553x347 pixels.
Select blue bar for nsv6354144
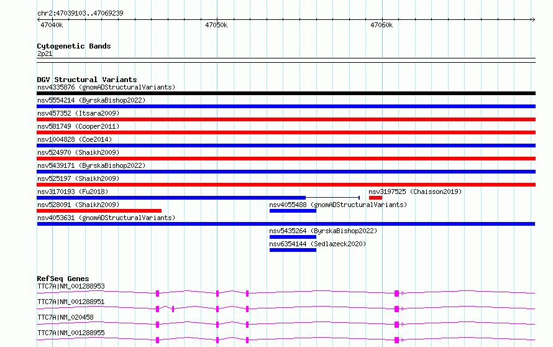(x=293, y=250)
